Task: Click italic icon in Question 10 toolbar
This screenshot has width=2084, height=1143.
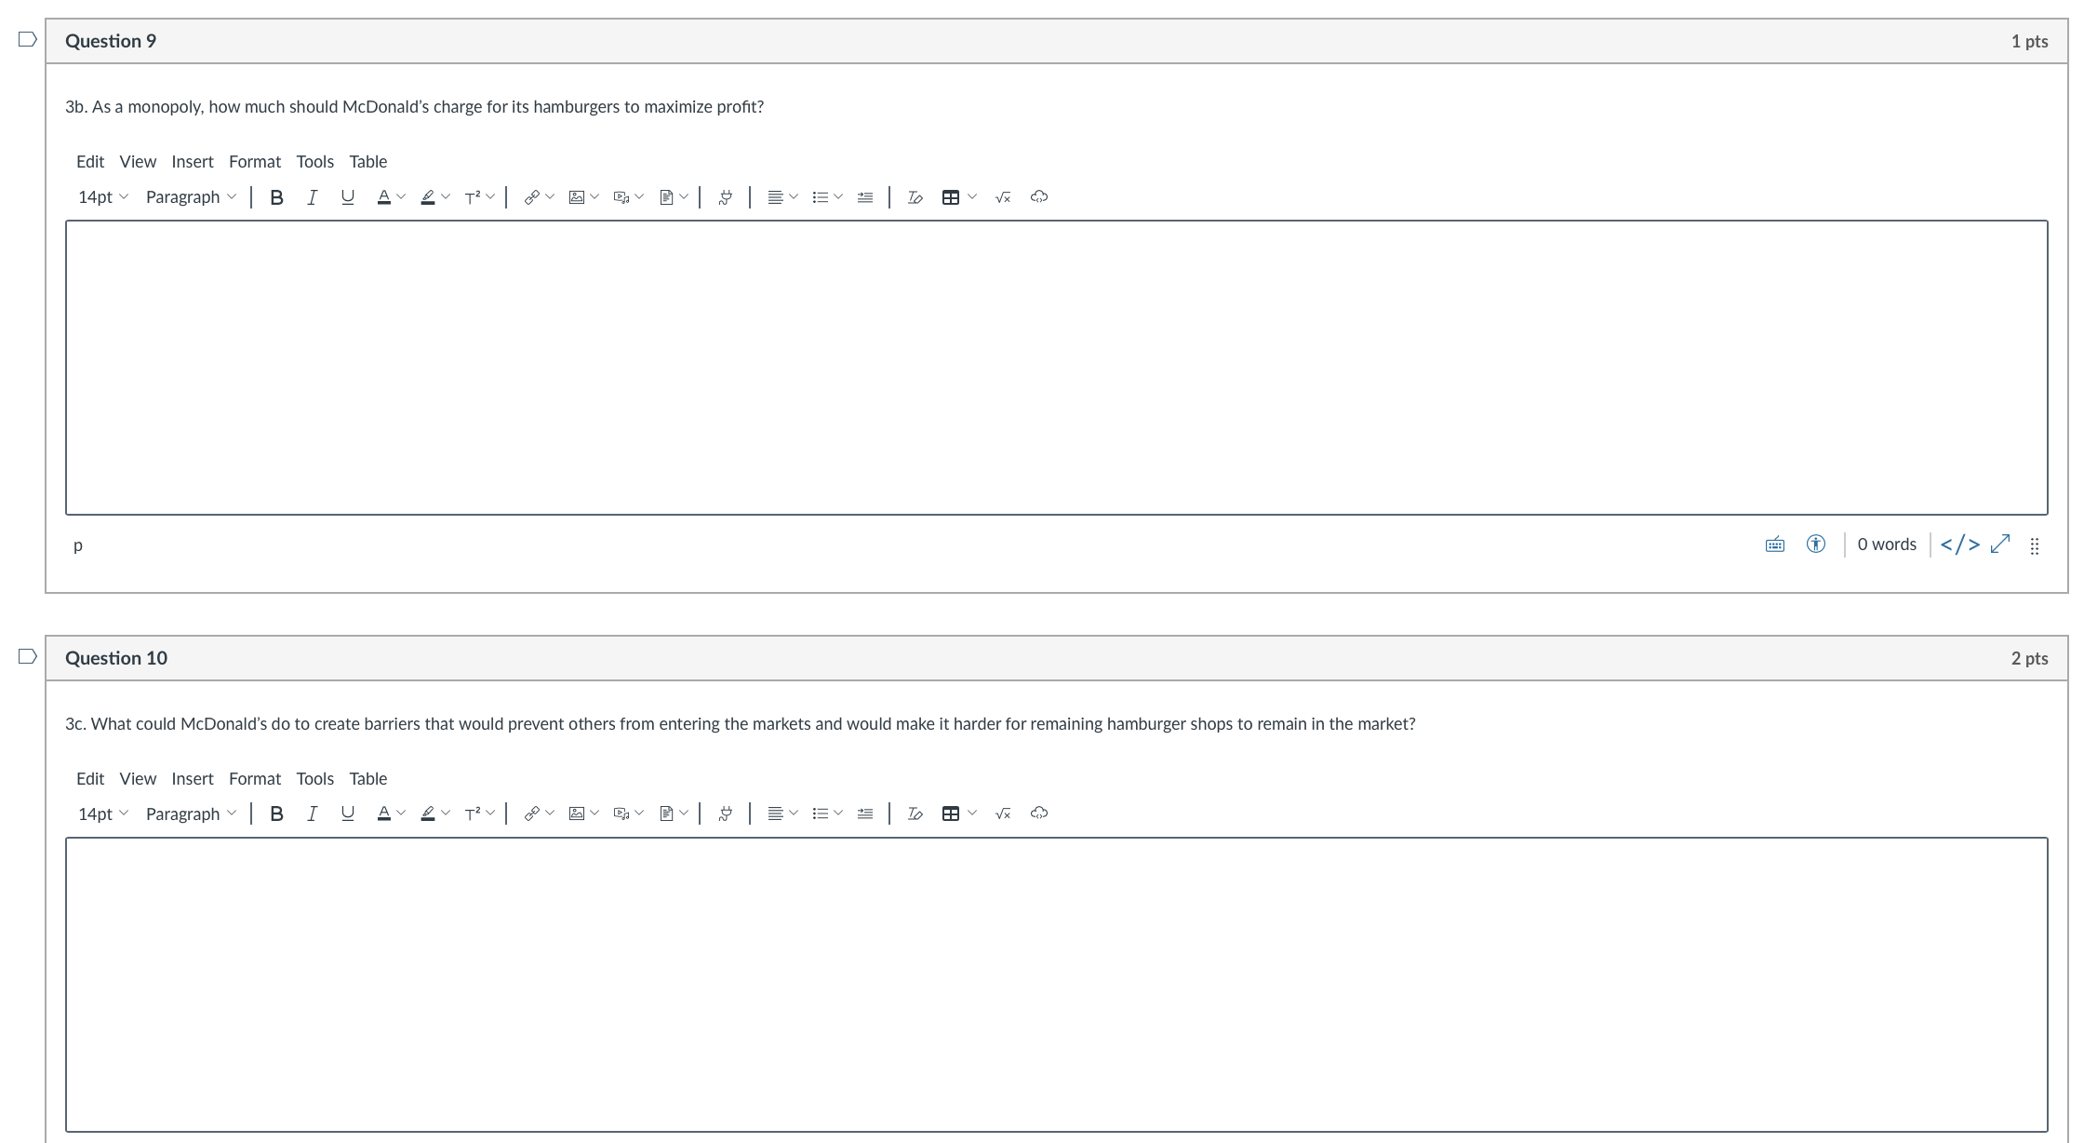Action: pyautogui.click(x=312, y=814)
